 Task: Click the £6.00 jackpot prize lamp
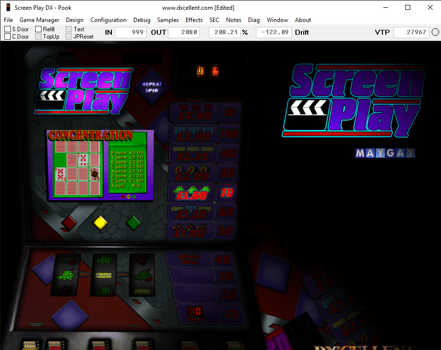[x=194, y=112]
